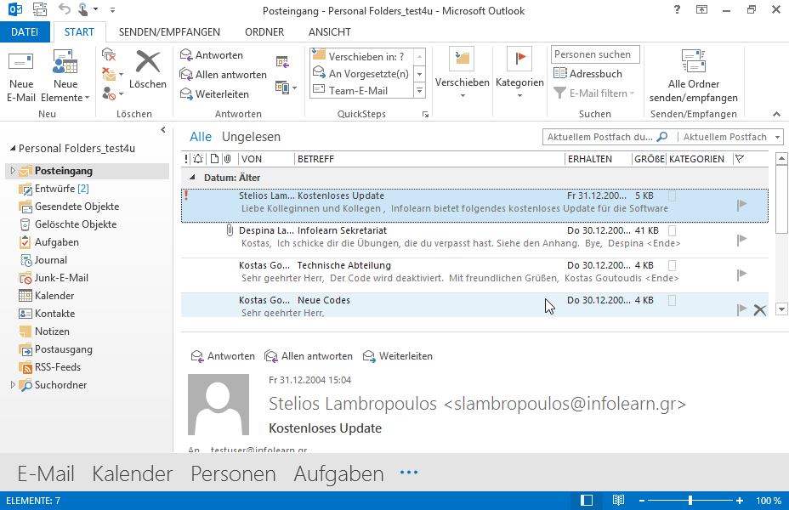Sort by attachment column header
The image size is (789, 510).
[x=228, y=159]
